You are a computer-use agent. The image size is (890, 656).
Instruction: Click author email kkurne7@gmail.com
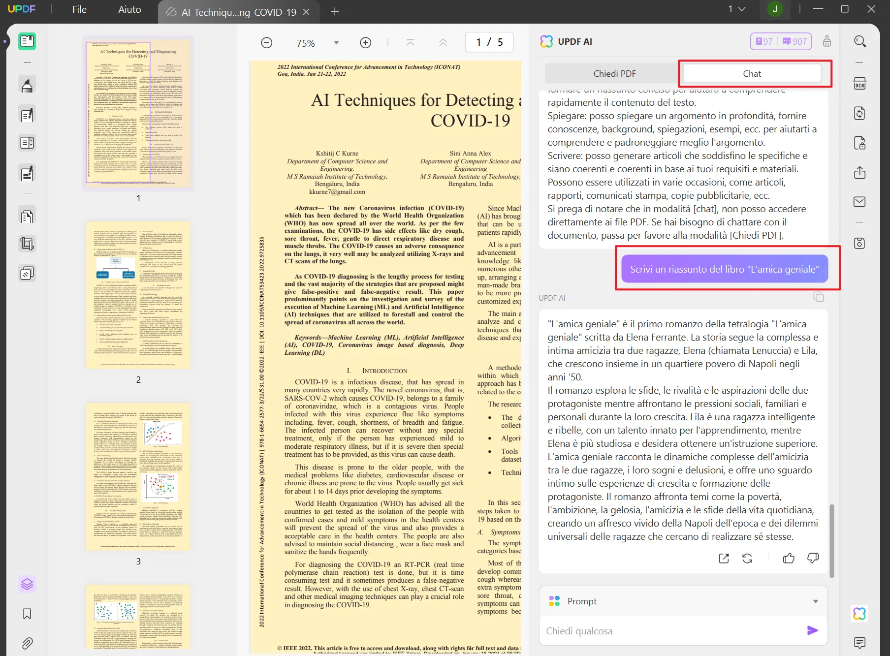[x=337, y=192]
